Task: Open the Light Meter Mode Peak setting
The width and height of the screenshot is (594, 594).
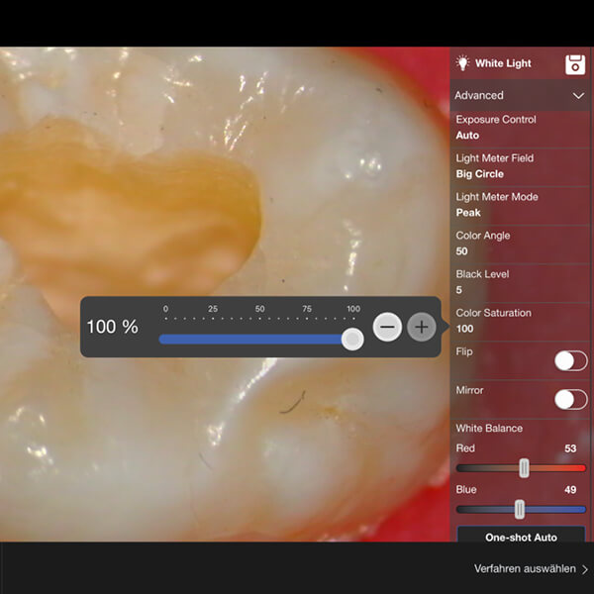Action: 520,205
